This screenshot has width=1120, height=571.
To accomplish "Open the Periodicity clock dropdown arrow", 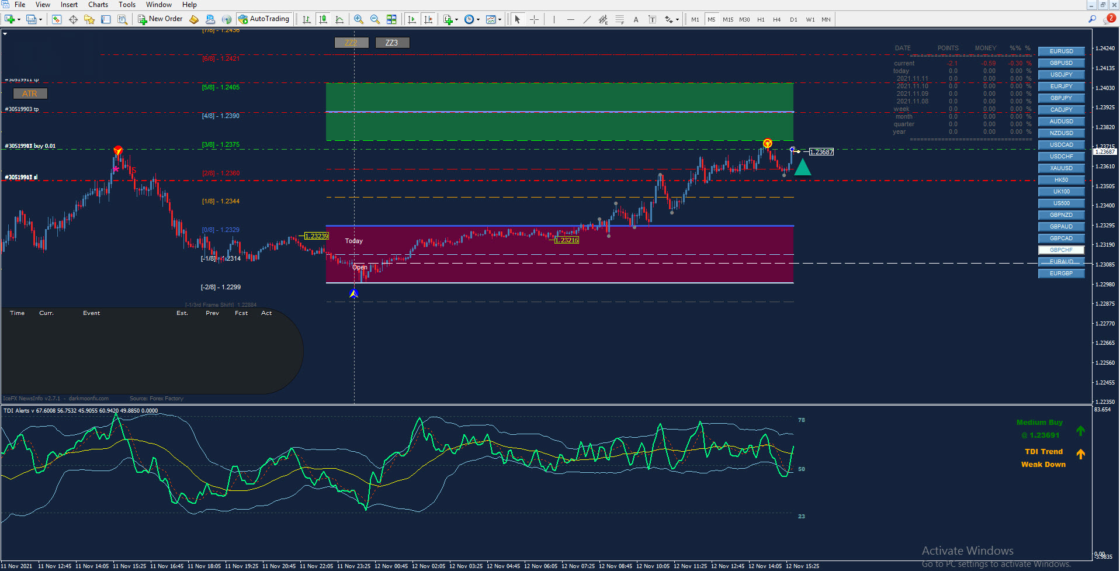I will (x=478, y=19).
